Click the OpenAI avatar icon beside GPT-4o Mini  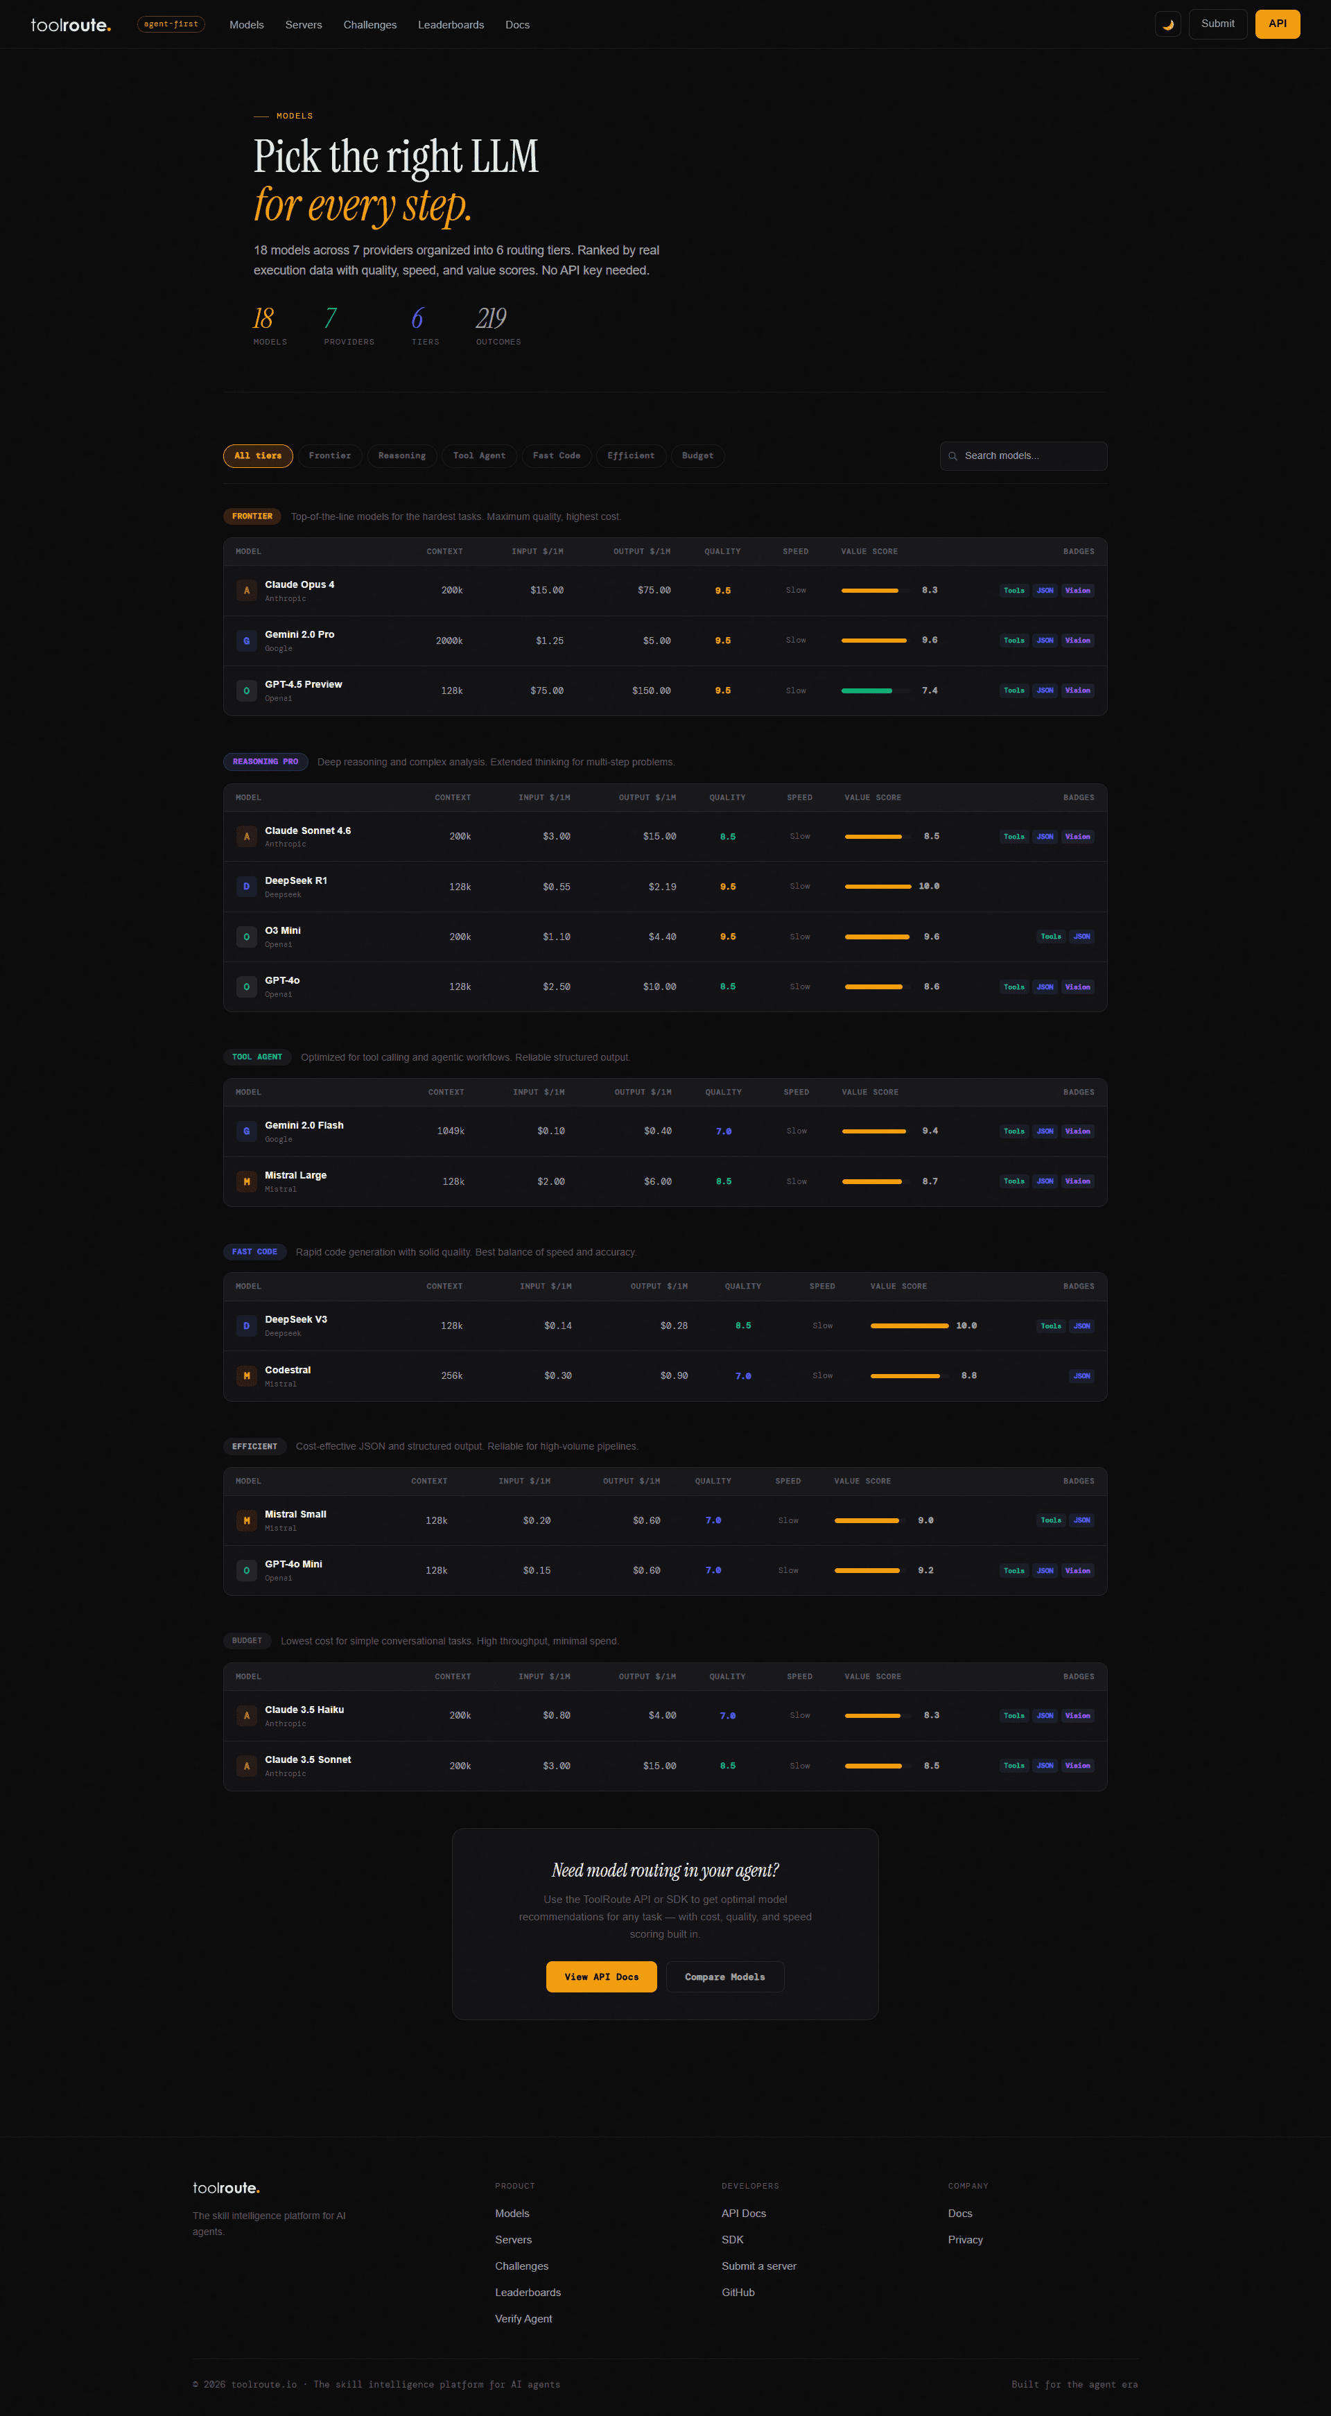(247, 1570)
